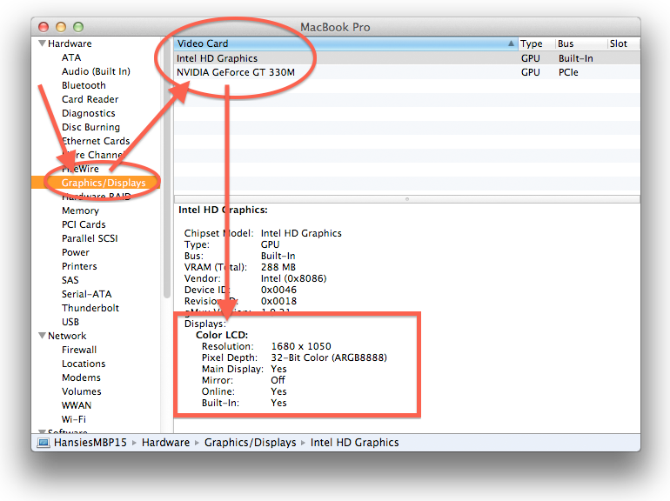This screenshot has height=501, width=670.
Task: Click the Color LCD heading
Action: click(222, 335)
